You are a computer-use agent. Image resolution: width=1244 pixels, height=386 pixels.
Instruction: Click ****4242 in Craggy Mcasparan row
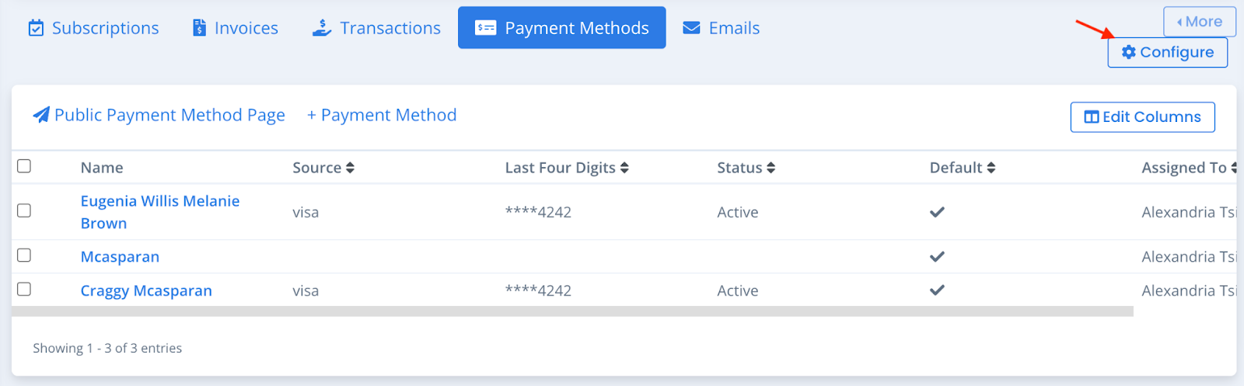click(538, 290)
